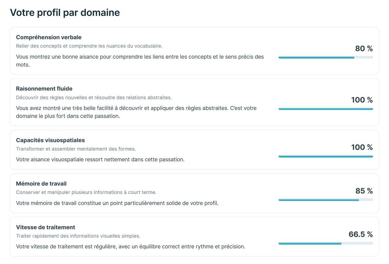
Task: Click 'Votre vitesse de traitement est régulière' description
Action: 131,247
